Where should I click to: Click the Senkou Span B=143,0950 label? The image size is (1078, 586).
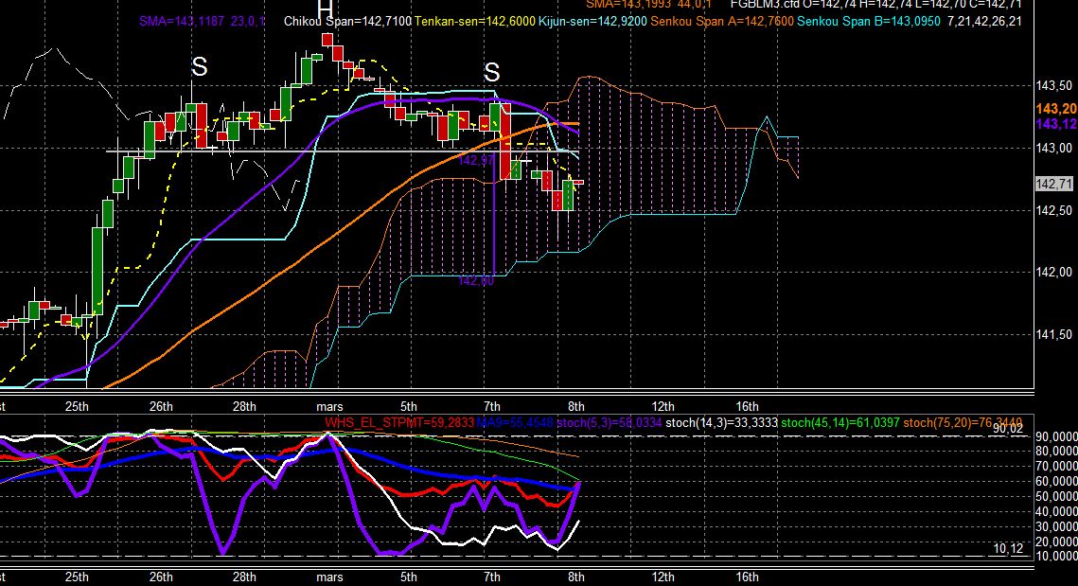coord(868,22)
